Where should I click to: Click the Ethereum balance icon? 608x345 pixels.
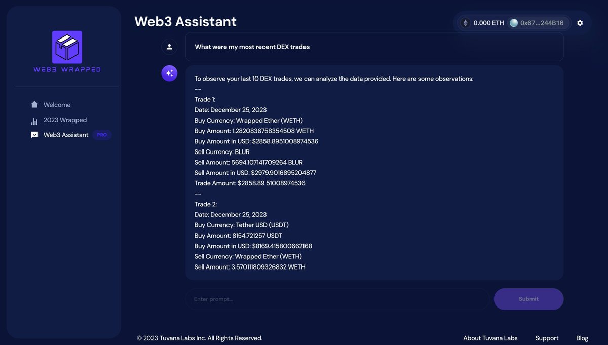click(x=465, y=23)
